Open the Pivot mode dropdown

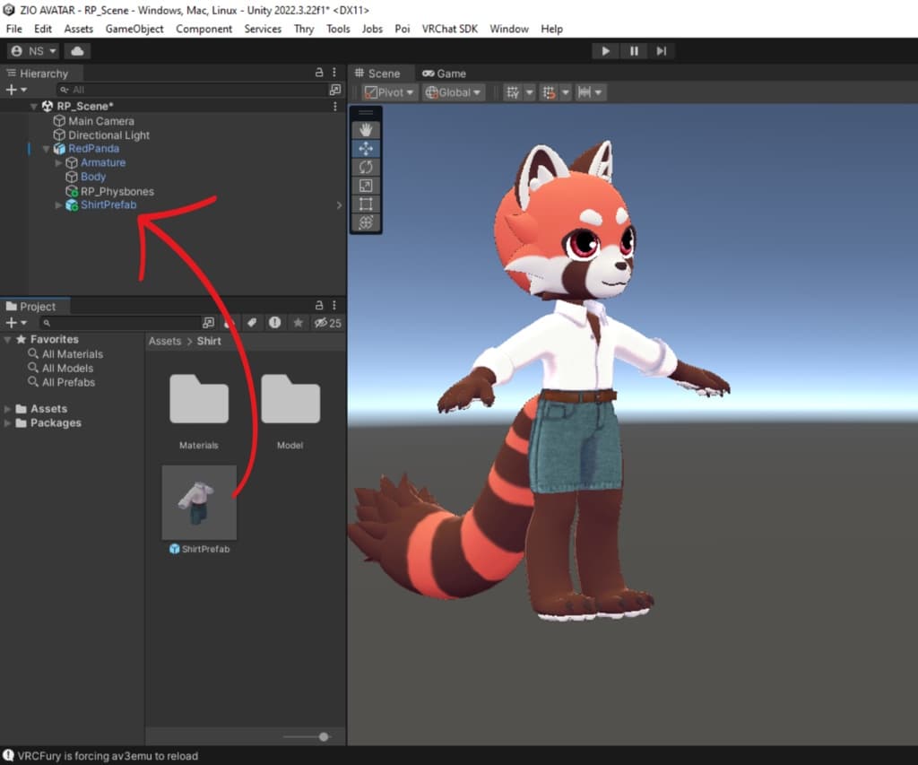point(390,92)
